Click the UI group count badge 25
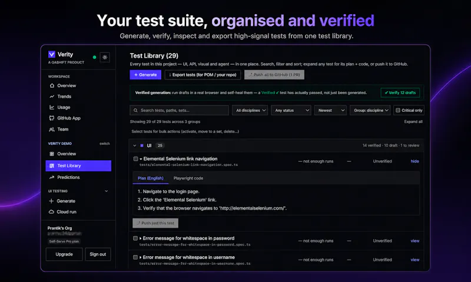Image resolution: width=471 pixels, height=282 pixels. click(160, 145)
